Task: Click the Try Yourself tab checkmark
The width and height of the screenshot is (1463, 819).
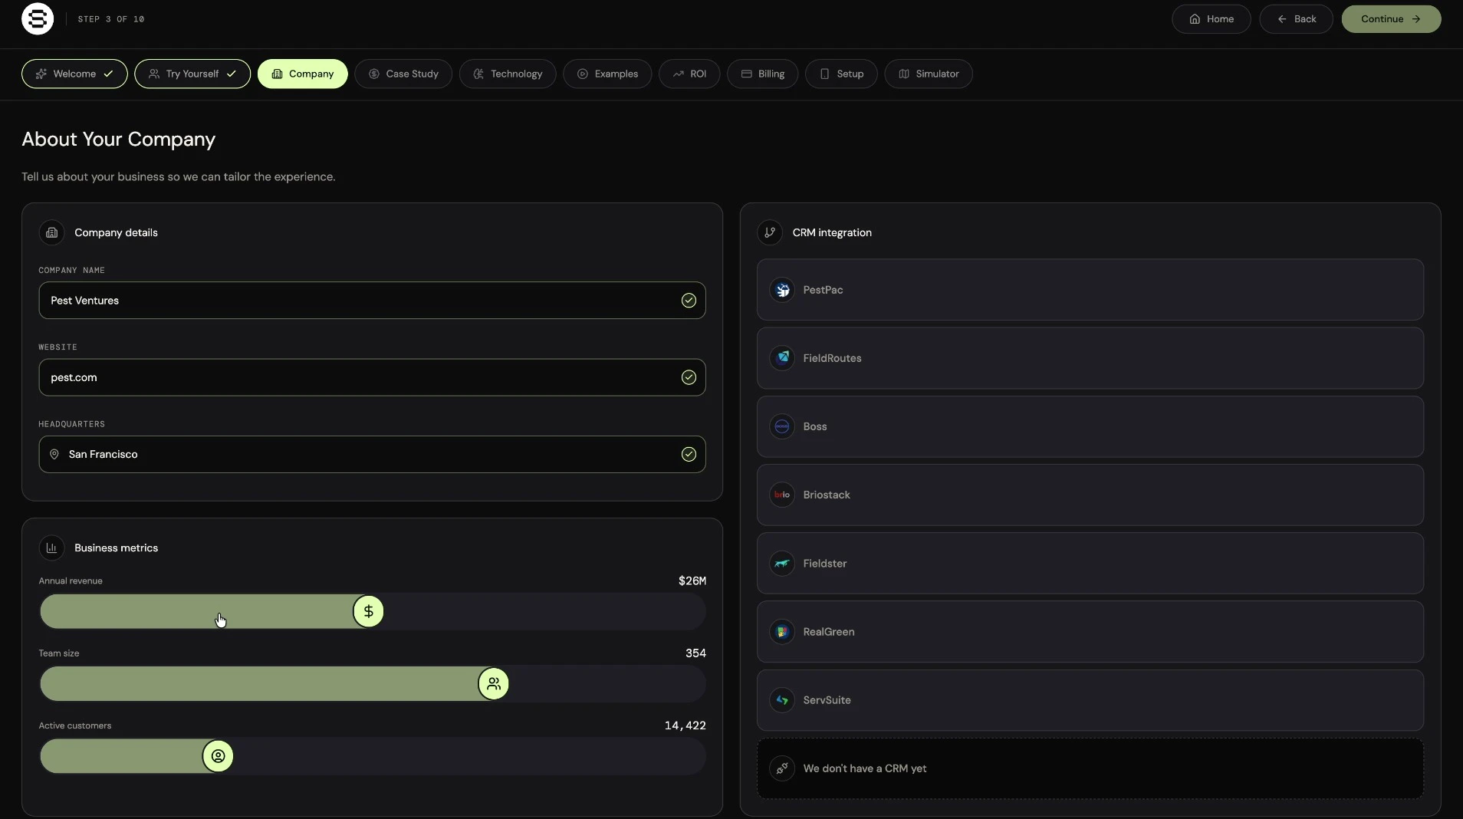Action: [232, 74]
